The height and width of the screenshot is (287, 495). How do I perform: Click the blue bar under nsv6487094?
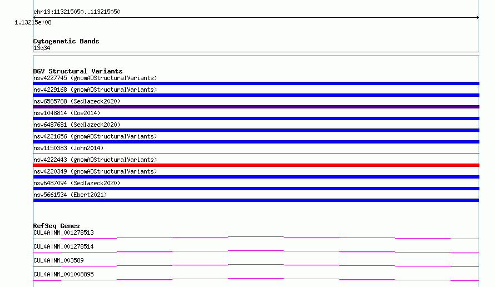[256, 189]
